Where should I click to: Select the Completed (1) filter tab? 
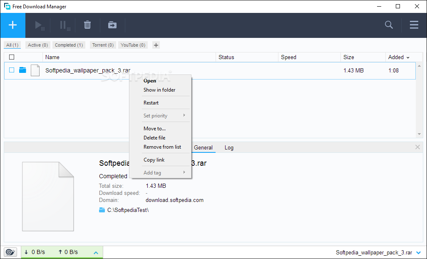click(69, 45)
